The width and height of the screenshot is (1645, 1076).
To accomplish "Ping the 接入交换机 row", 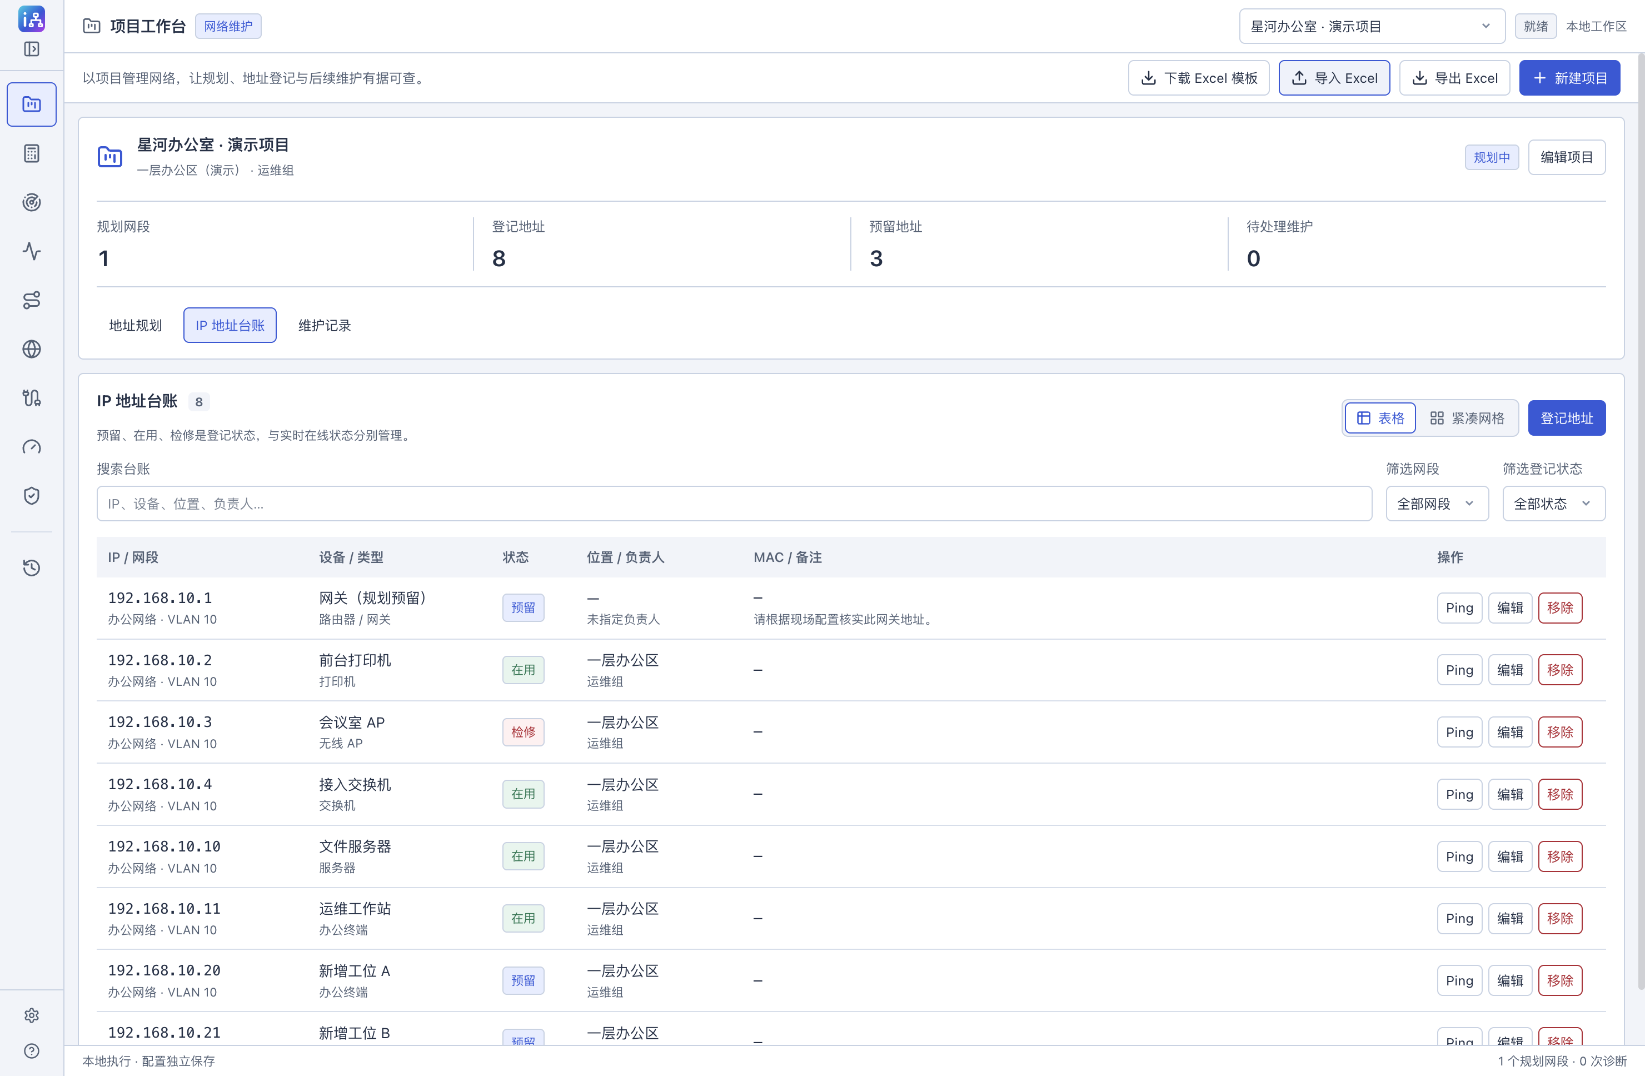I will [1459, 795].
